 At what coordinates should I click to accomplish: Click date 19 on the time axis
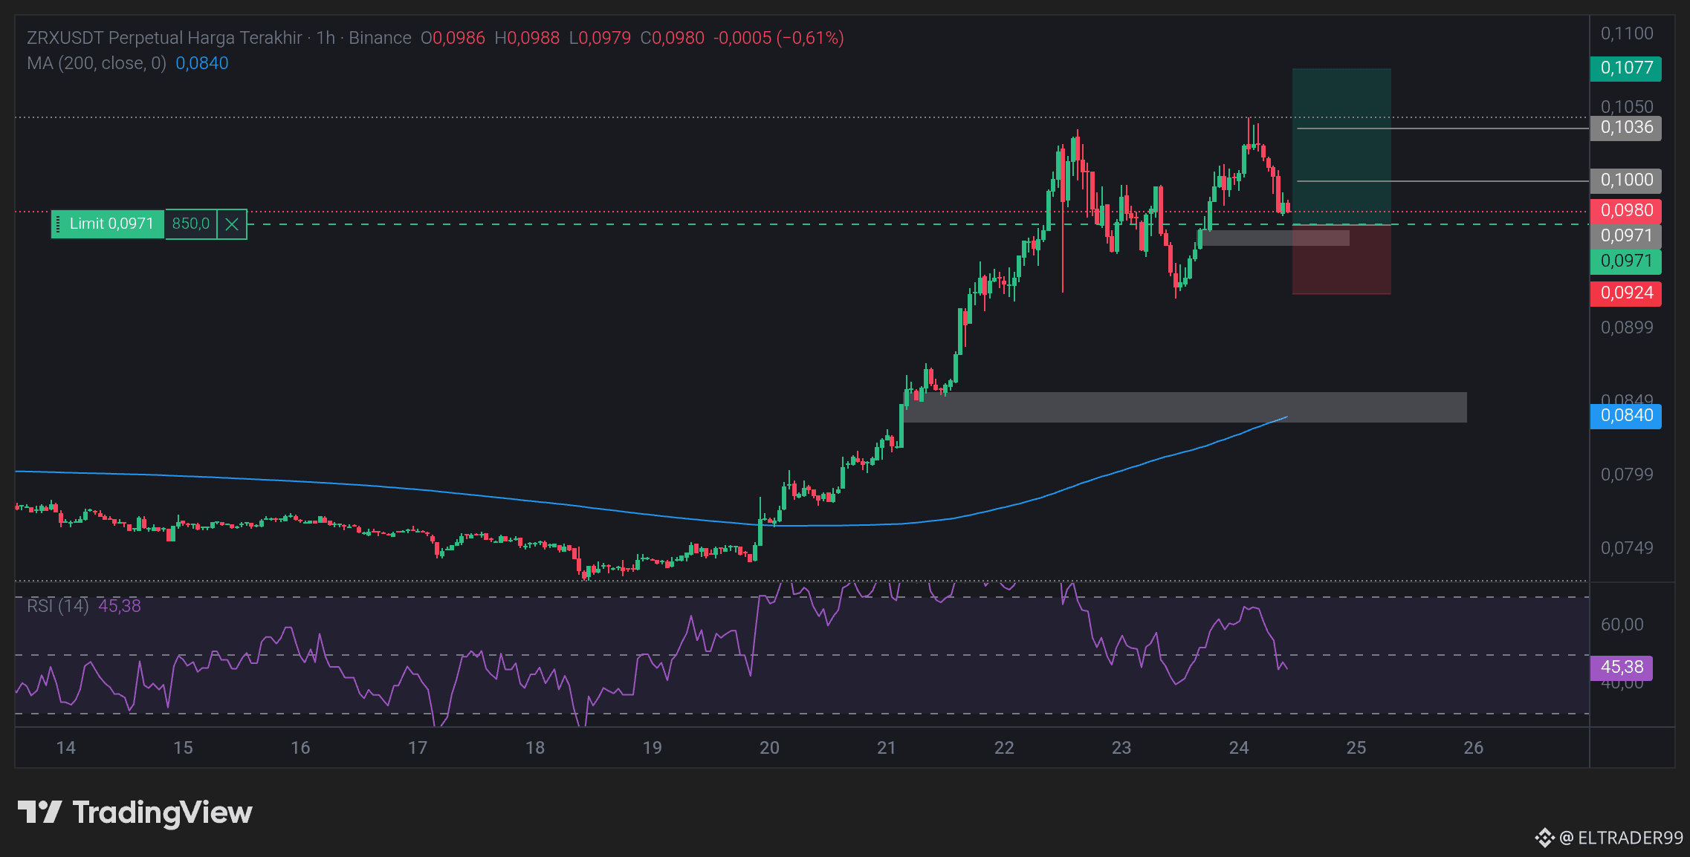653,748
